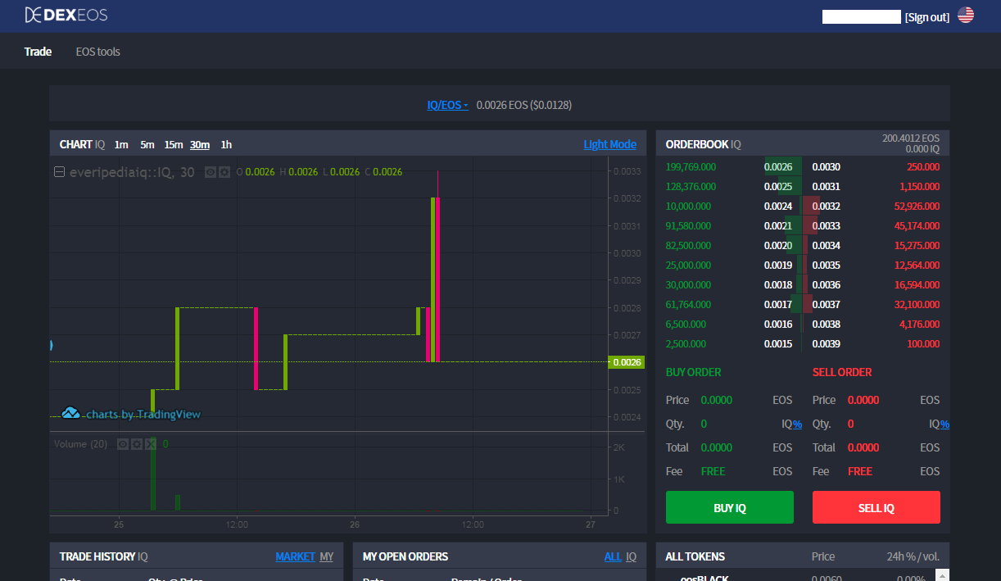The width and height of the screenshot is (1001, 581).
Task: Select ask price 0.0033 in orderbook
Action: tap(827, 226)
